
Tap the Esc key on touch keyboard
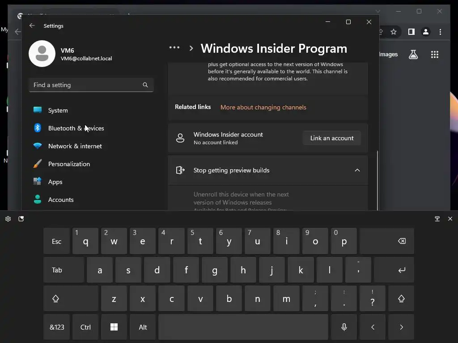(x=57, y=241)
